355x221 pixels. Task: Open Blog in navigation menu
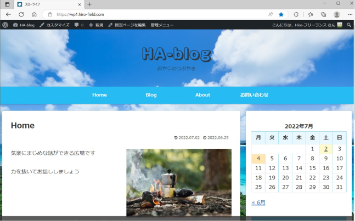[x=151, y=95]
